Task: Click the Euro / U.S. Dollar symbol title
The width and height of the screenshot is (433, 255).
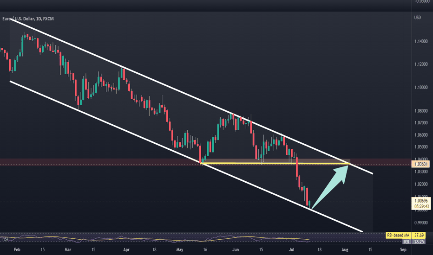Action: [28, 19]
